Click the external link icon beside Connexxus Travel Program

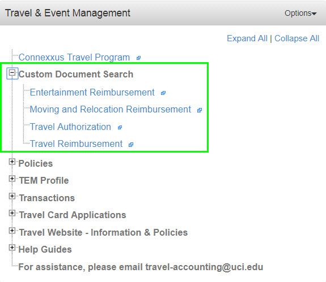pyautogui.click(x=138, y=58)
